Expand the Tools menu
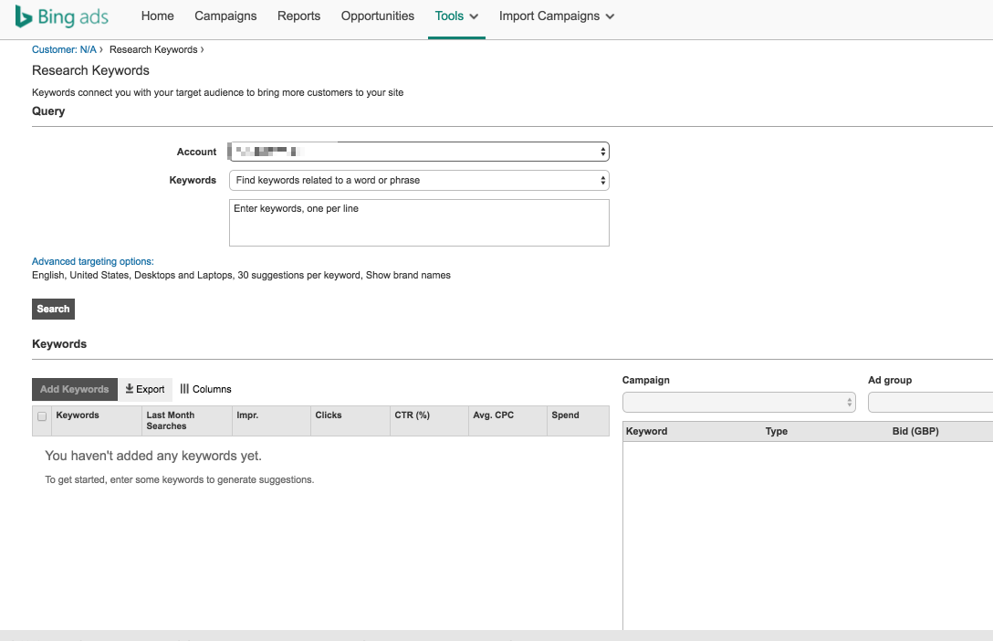The image size is (993, 641). point(456,16)
